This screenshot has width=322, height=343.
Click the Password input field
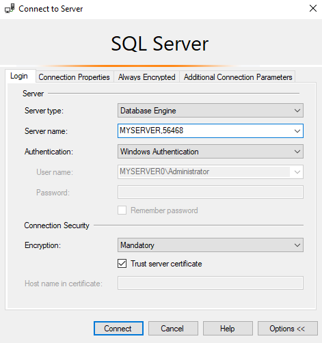[211, 192]
